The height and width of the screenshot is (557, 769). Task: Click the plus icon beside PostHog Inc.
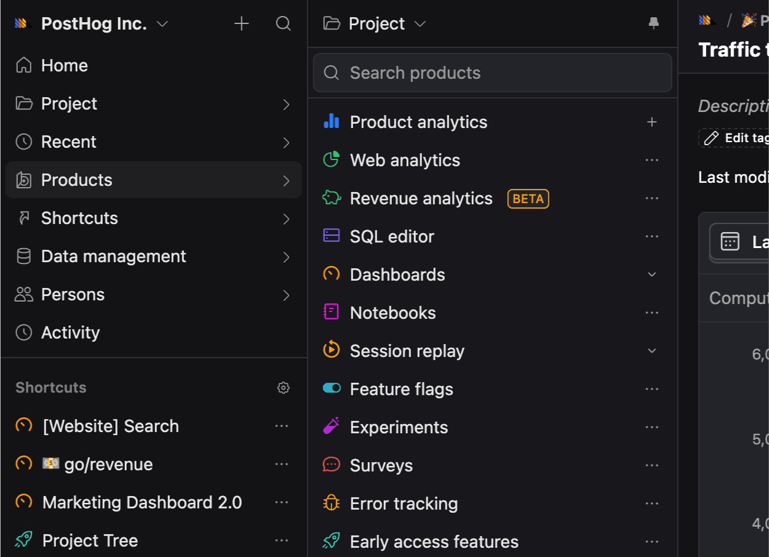tap(242, 24)
